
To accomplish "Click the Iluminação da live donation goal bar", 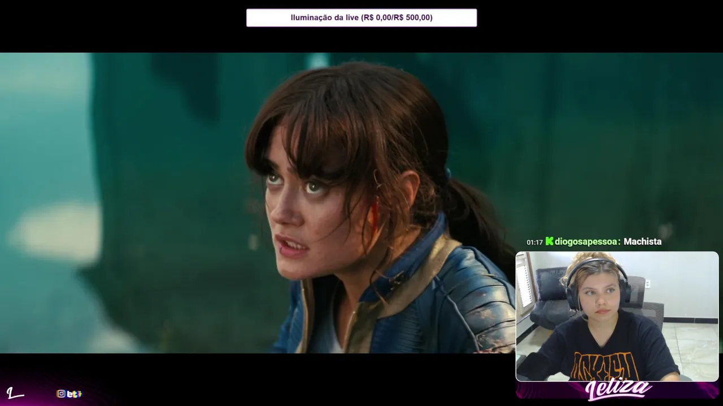I will click(x=361, y=17).
